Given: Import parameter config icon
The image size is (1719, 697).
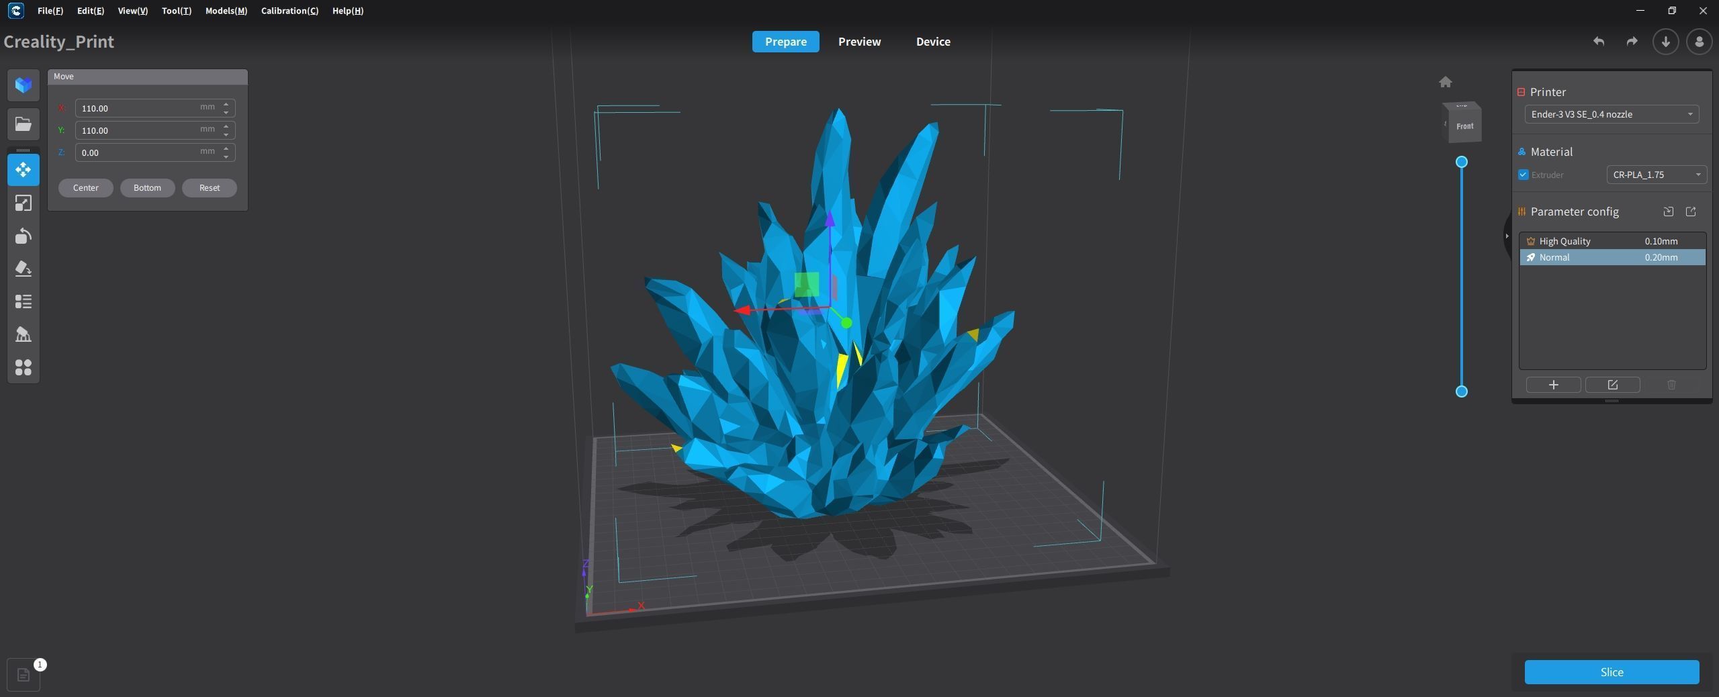Looking at the screenshot, I should pos(1668,212).
